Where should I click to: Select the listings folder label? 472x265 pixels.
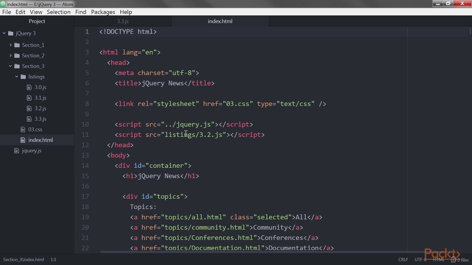pos(37,77)
